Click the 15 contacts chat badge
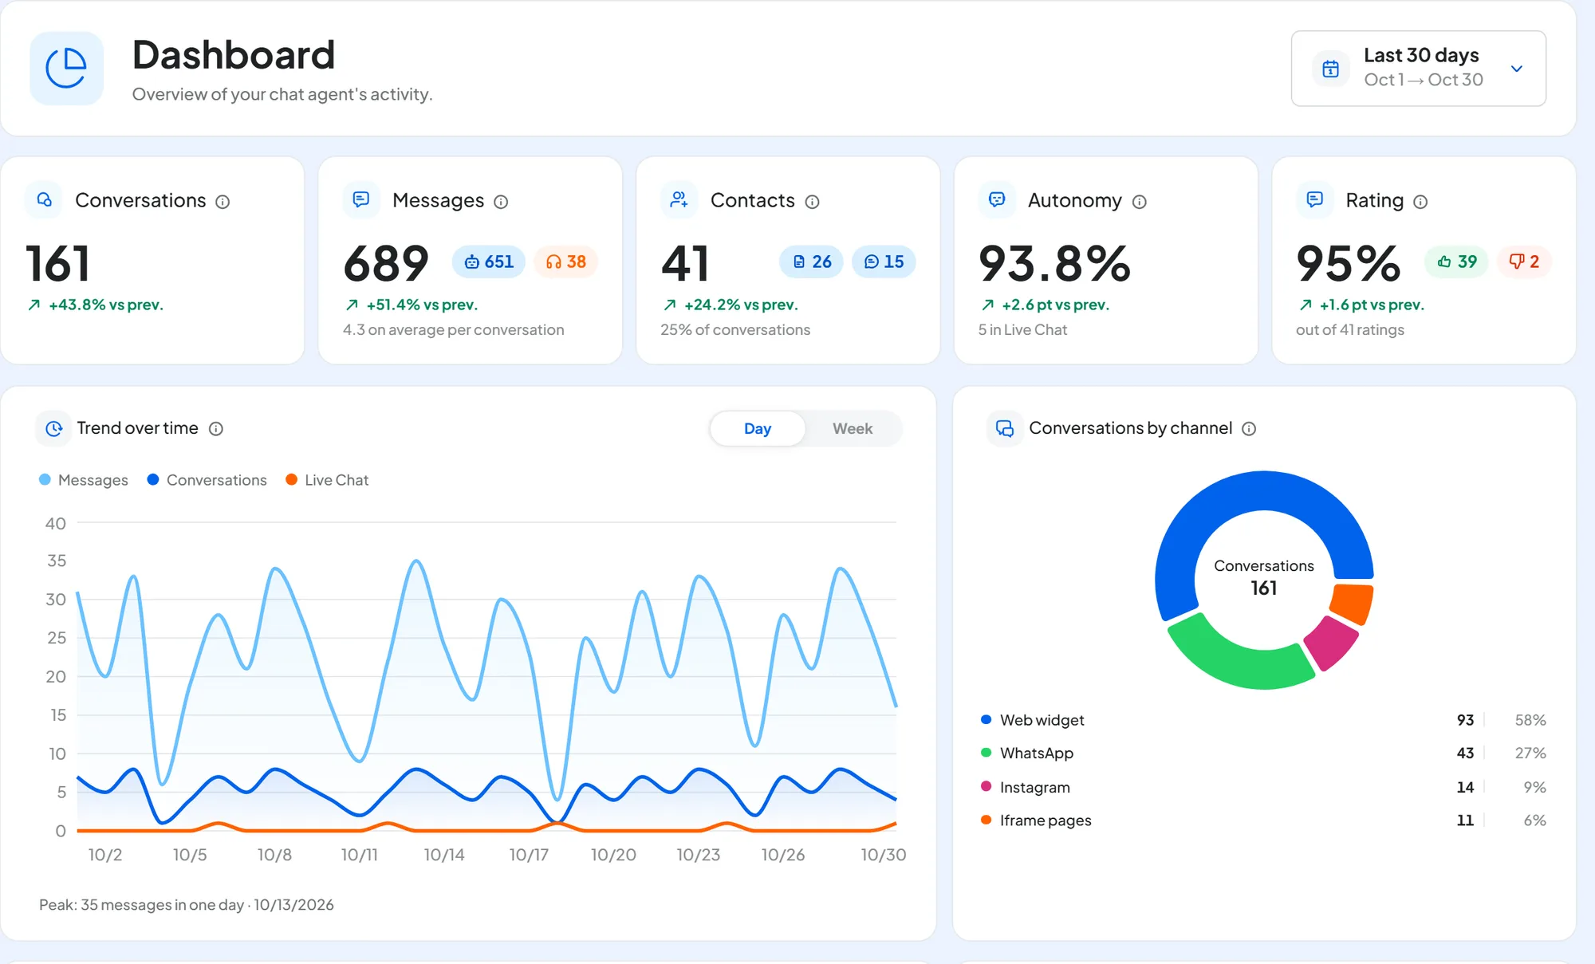The height and width of the screenshot is (964, 1595). point(884,262)
